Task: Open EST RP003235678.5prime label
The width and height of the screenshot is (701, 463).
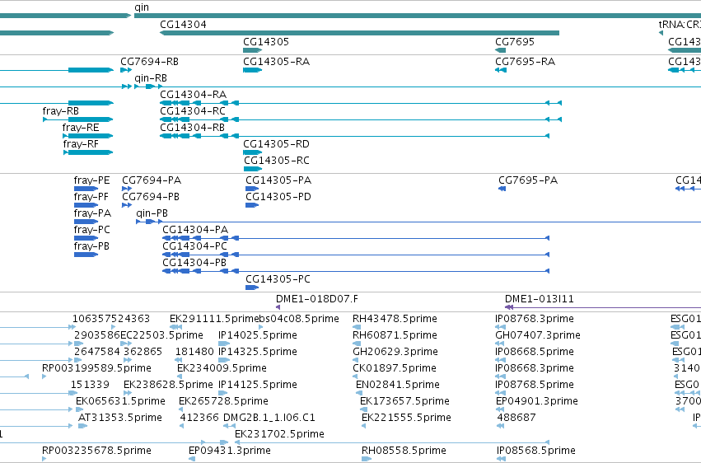Action: pyautogui.click(x=96, y=451)
